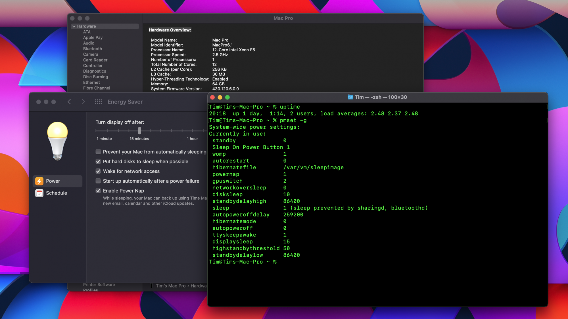Click the display-off slider handle
568x319 pixels.
tap(139, 131)
